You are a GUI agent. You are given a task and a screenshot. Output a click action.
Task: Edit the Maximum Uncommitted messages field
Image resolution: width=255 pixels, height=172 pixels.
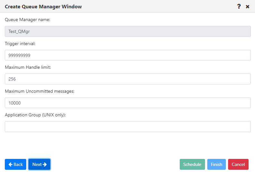click(x=128, y=103)
